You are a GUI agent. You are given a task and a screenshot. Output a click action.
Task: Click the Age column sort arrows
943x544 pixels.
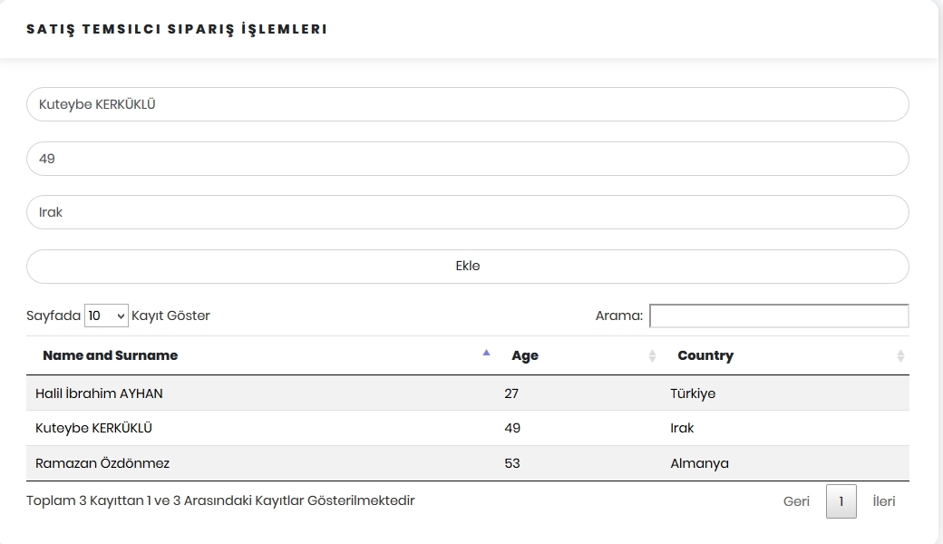click(x=651, y=355)
